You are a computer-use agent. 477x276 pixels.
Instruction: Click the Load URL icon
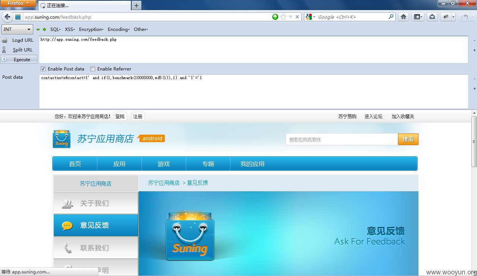coord(4,40)
